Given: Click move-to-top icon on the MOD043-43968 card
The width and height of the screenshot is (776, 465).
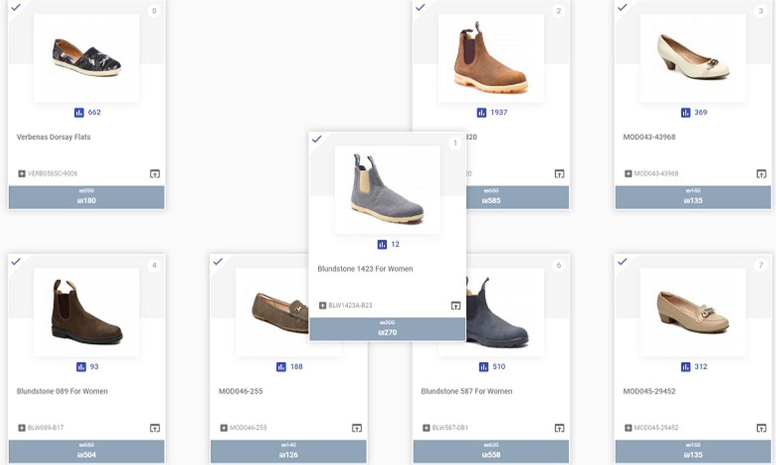Looking at the screenshot, I should [x=761, y=174].
